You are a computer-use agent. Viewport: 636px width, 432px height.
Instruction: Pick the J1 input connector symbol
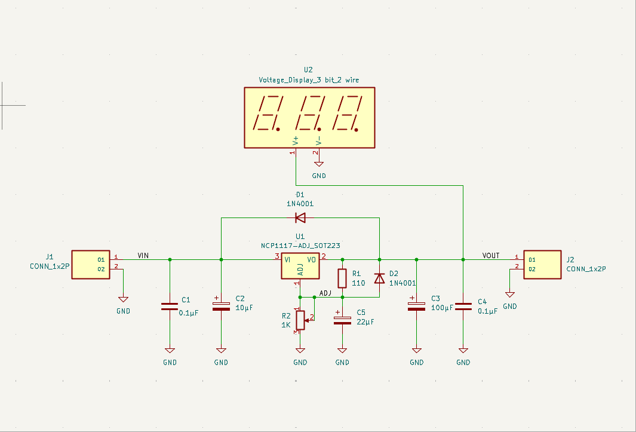coord(90,264)
